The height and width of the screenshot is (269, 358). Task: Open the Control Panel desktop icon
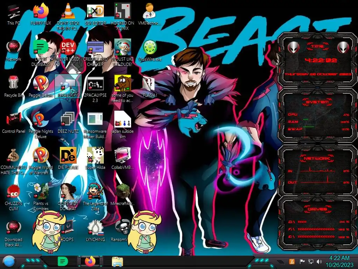14,123
